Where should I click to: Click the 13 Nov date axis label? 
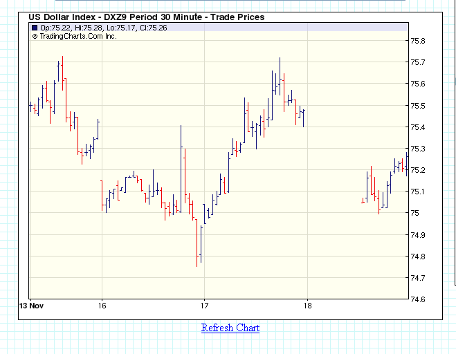31,306
